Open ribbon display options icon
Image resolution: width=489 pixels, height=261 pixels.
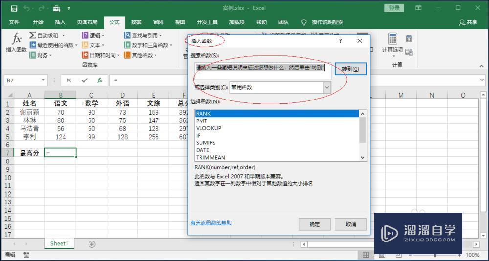coord(418,8)
